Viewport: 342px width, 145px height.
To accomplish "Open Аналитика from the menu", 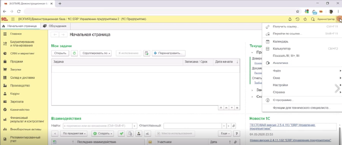I will (x=302, y=63).
